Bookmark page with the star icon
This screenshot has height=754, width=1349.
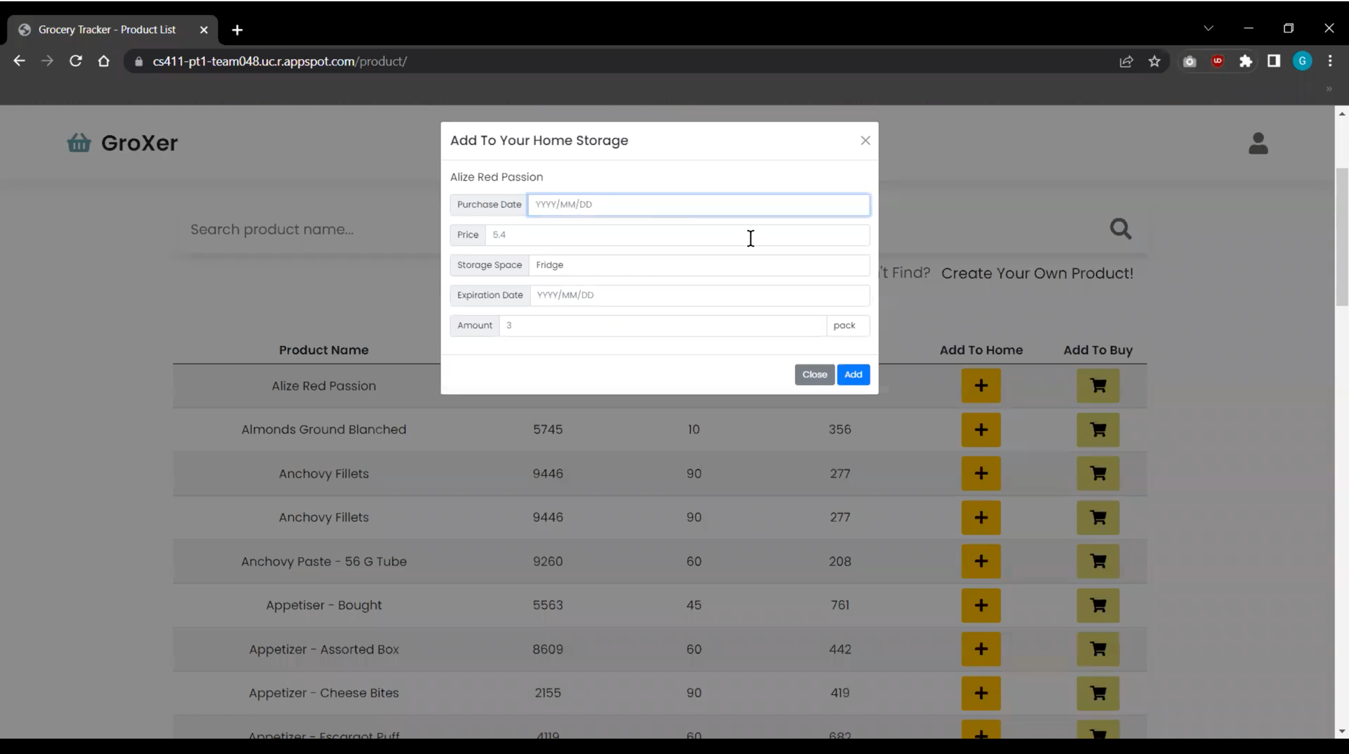1154,61
